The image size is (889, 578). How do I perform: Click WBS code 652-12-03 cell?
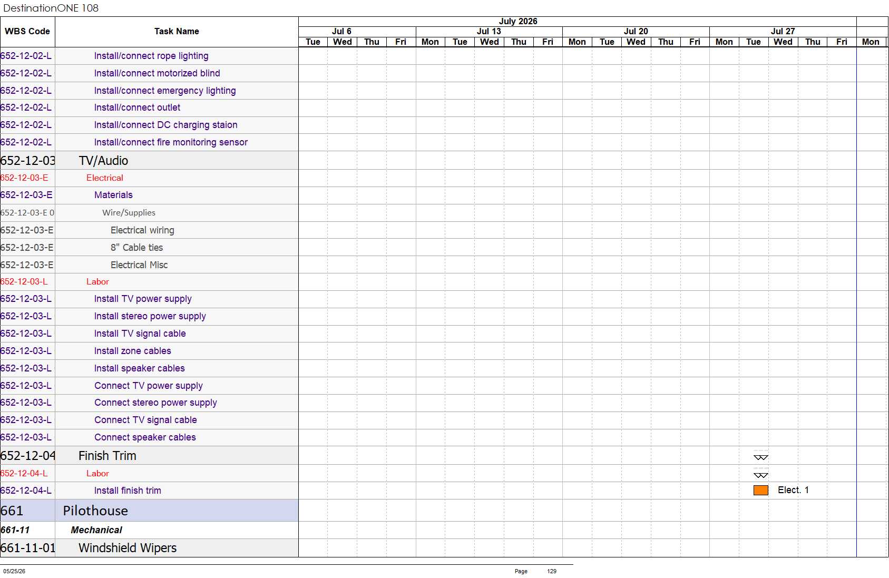[x=27, y=161]
